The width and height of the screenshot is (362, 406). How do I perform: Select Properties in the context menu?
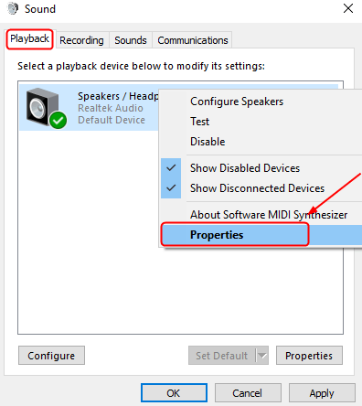pyautogui.click(x=217, y=235)
